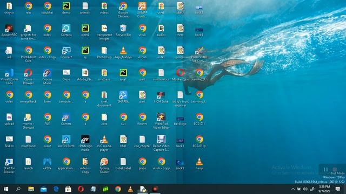The height and width of the screenshot is (194, 346).
Task: Click the taskbar search magnifier
Action: click(18, 189)
